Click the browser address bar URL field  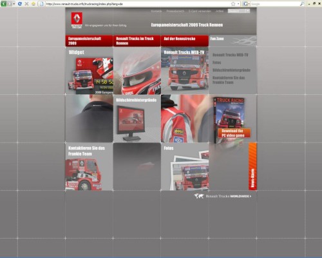point(137,4)
